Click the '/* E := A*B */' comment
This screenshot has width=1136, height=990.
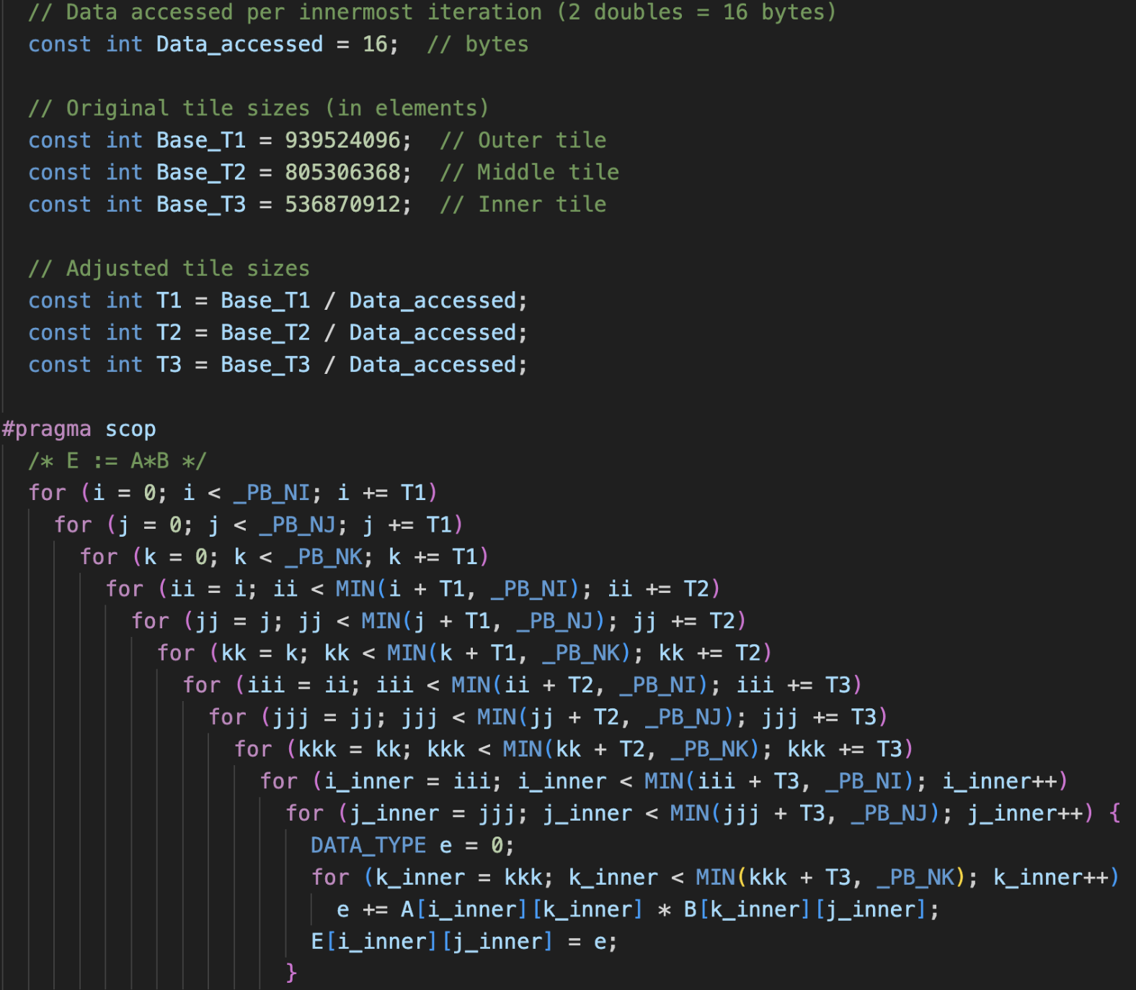pyautogui.click(x=117, y=460)
